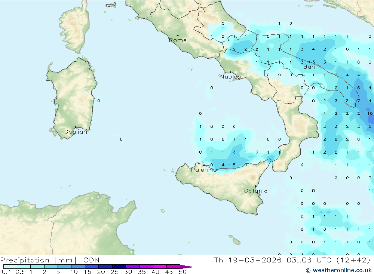
Task: Click the 'Precipitation [mm]' title text
Action: (38, 260)
